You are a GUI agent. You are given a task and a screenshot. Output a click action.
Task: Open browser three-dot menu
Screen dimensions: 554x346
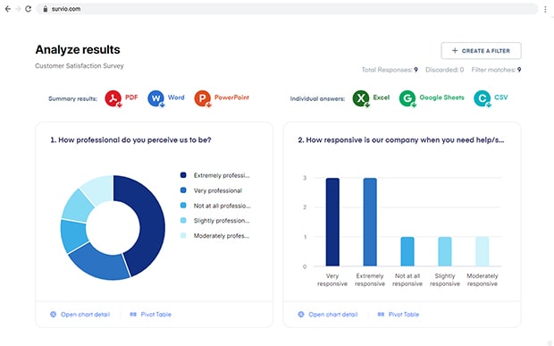pyautogui.click(x=545, y=9)
